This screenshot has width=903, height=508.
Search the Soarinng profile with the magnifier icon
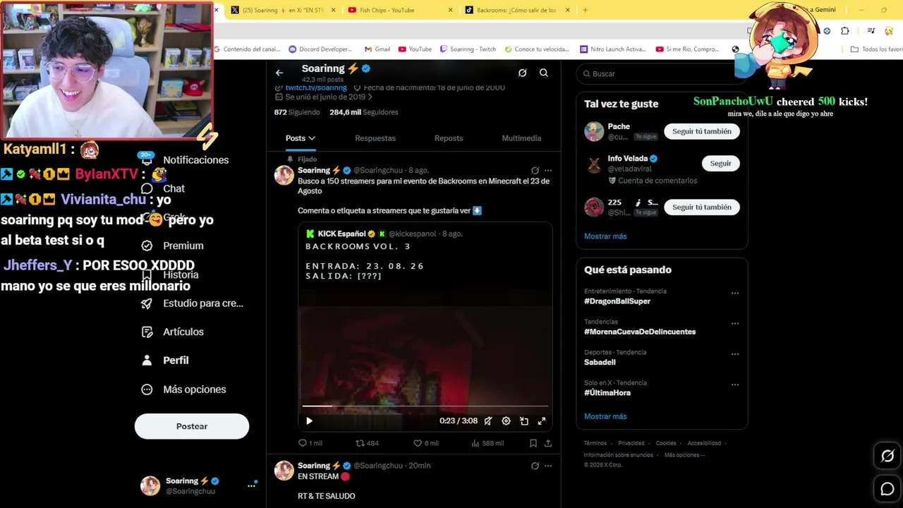[544, 73]
